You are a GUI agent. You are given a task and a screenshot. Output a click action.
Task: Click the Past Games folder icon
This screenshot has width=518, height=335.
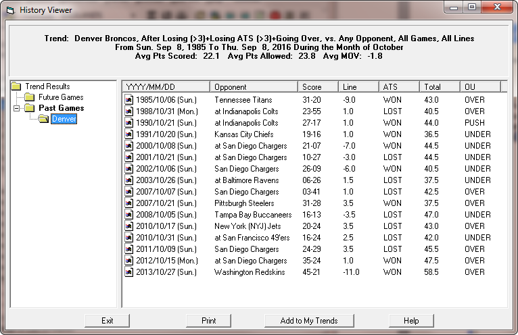tap(29, 108)
